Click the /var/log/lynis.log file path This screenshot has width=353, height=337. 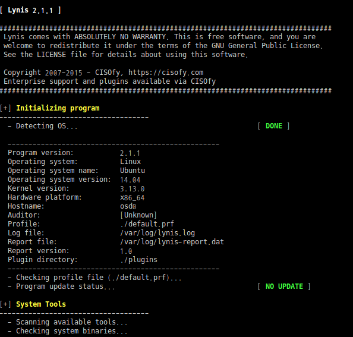[157, 233]
